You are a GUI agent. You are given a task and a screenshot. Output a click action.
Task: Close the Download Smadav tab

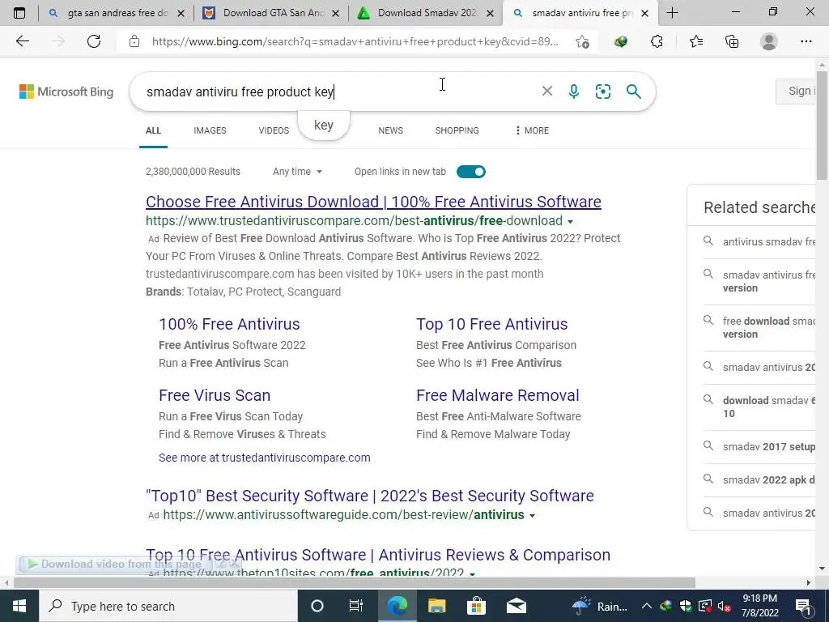[x=490, y=13]
